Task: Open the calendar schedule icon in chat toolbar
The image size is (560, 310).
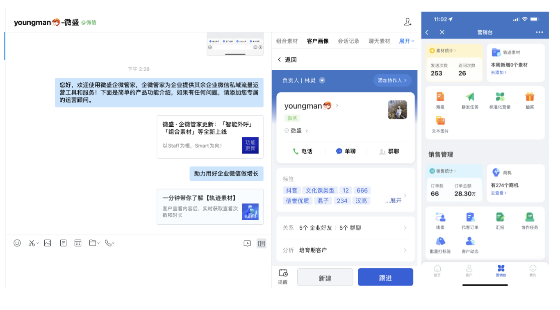Action: 78,243
